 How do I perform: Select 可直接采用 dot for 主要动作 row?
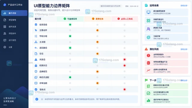pyautogui.click(x=70, y=30)
